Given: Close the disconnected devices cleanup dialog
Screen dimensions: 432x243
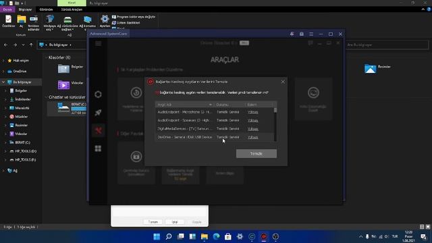Looking at the screenshot, I should click(x=283, y=82).
